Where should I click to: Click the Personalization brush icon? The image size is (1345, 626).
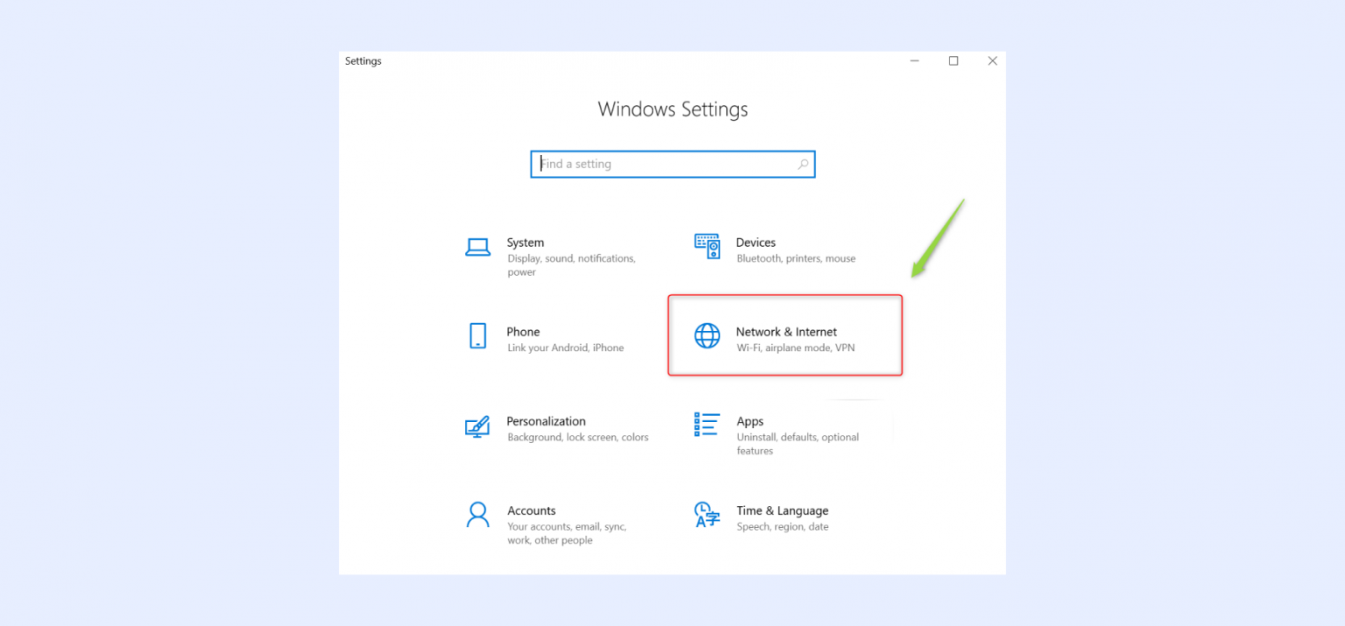477,426
